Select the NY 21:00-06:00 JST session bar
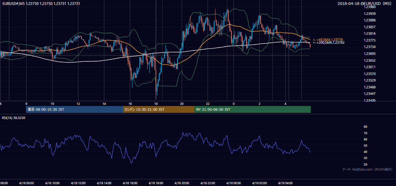The width and height of the screenshot is (396, 186). click(253, 109)
